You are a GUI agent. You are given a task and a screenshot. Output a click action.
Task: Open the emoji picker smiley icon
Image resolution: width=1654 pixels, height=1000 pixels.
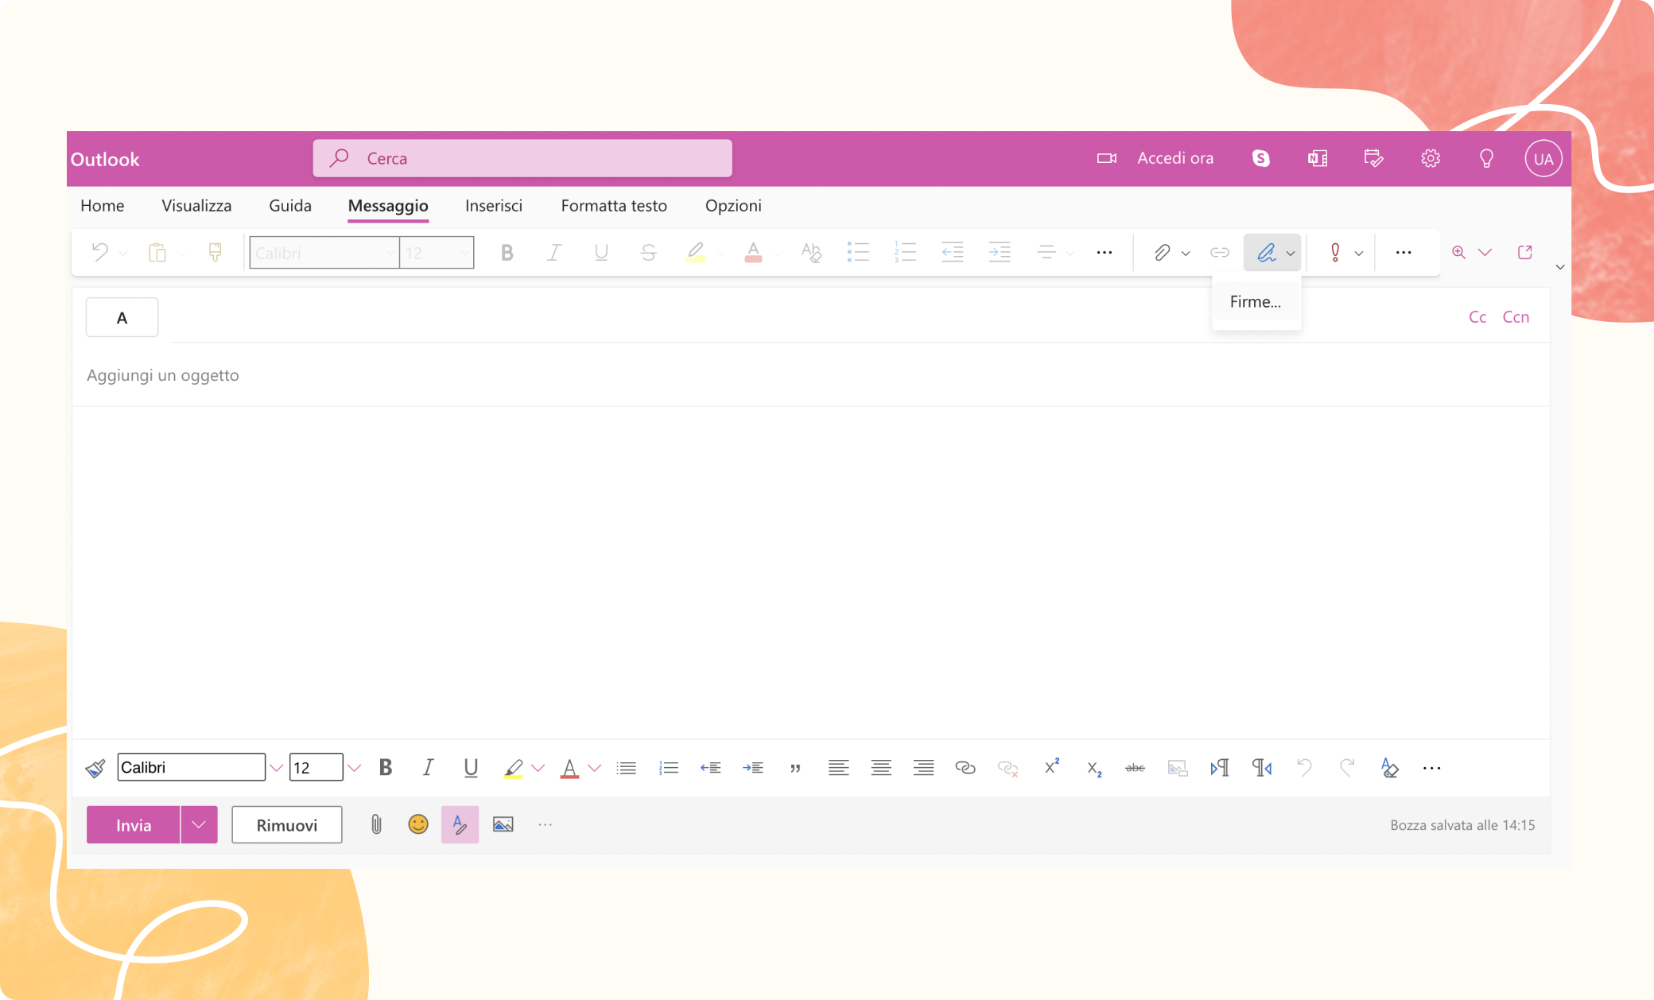coord(417,825)
